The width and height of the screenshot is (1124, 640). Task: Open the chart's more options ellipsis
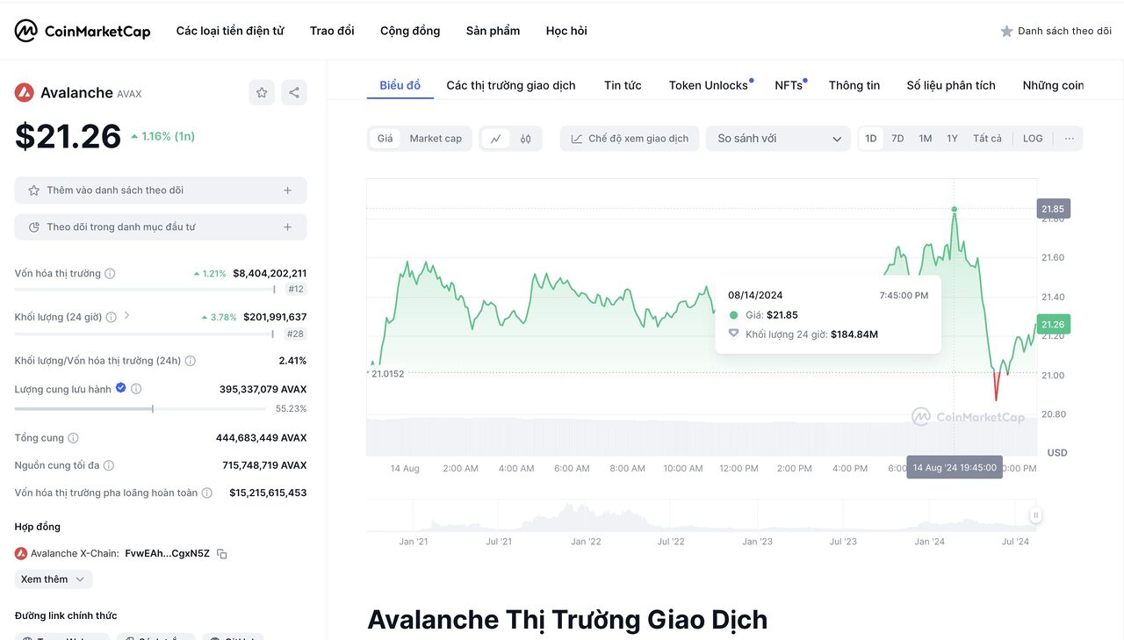coord(1069,139)
